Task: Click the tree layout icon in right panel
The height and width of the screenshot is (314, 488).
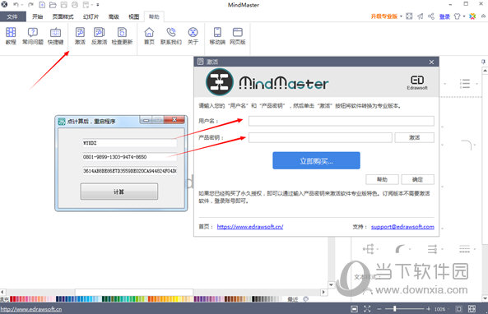Action: [x=369, y=249]
